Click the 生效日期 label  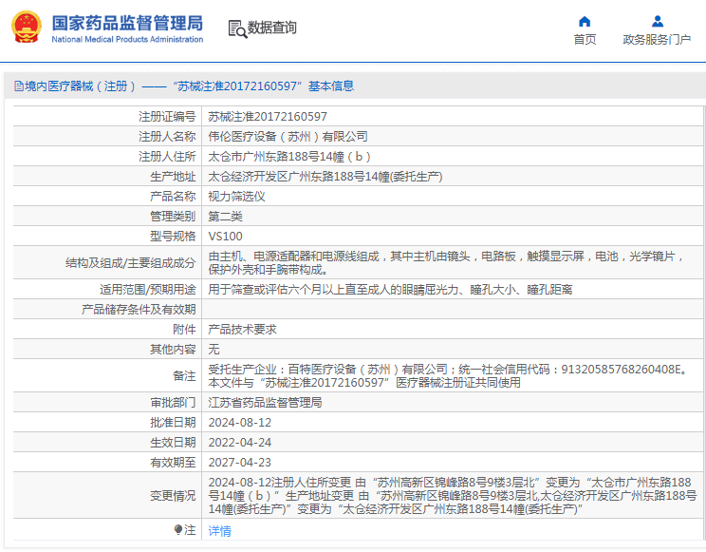(x=173, y=443)
